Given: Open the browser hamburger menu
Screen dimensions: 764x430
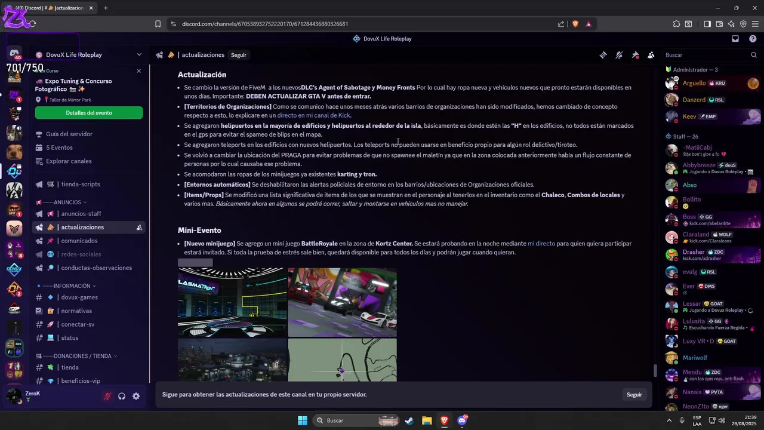Looking at the screenshot, I should [x=755, y=24].
